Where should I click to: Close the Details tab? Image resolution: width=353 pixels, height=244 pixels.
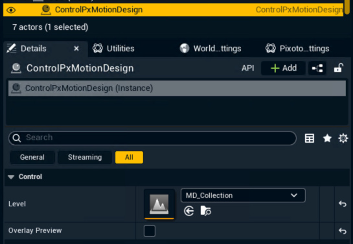[x=76, y=49]
